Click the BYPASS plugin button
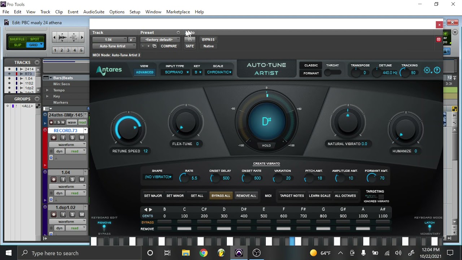The width and height of the screenshot is (462, 260). pos(208,39)
